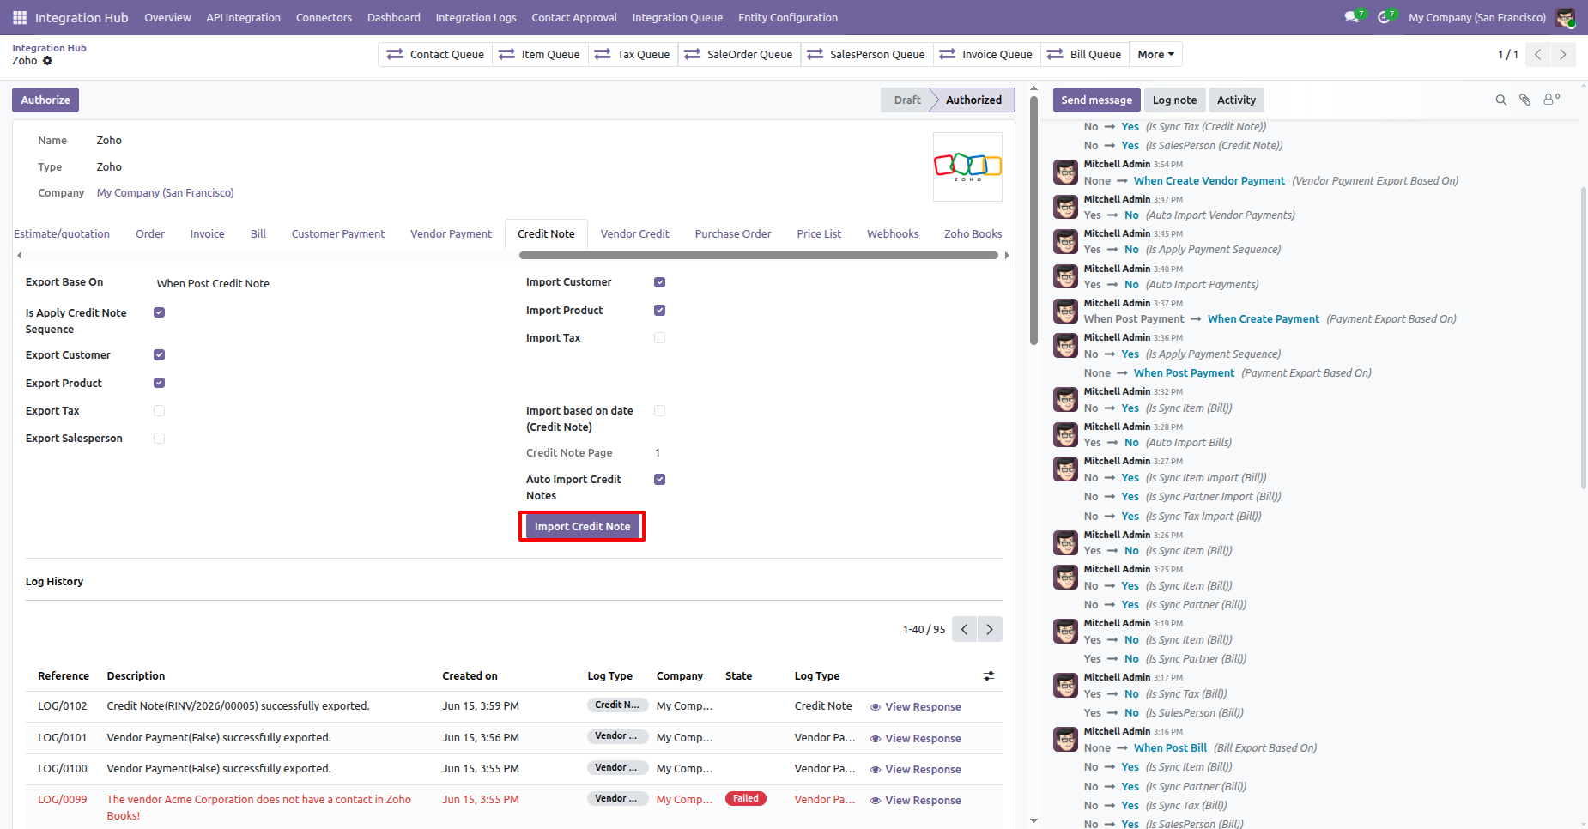Image resolution: width=1588 pixels, height=829 pixels.
Task: Open My Company (San Francisco) company link
Action: (165, 192)
